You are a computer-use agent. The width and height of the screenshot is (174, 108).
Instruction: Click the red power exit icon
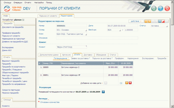[x=167, y=8]
